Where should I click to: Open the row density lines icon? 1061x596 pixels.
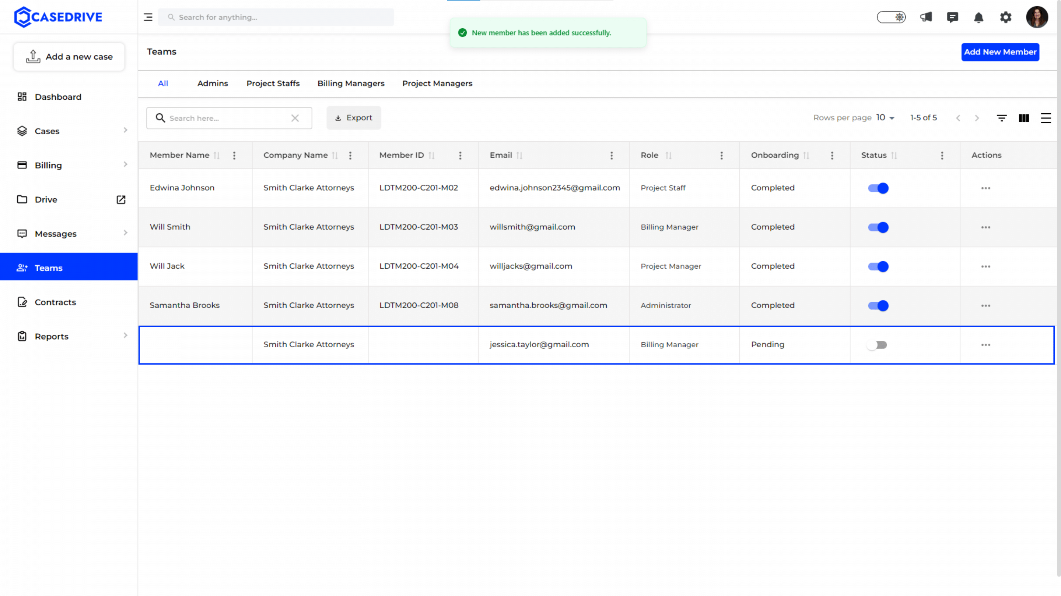pyautogui.click(x=1046, y=118)
